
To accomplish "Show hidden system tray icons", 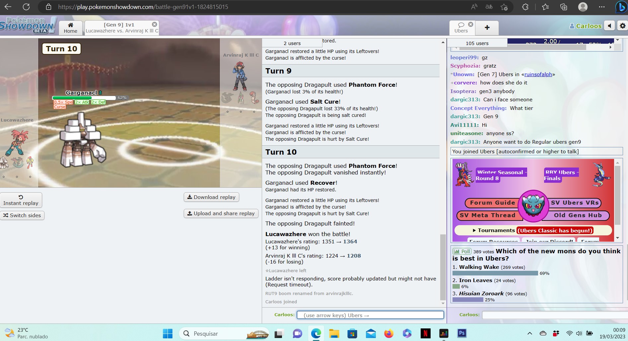I will click(x=530, y=333).
